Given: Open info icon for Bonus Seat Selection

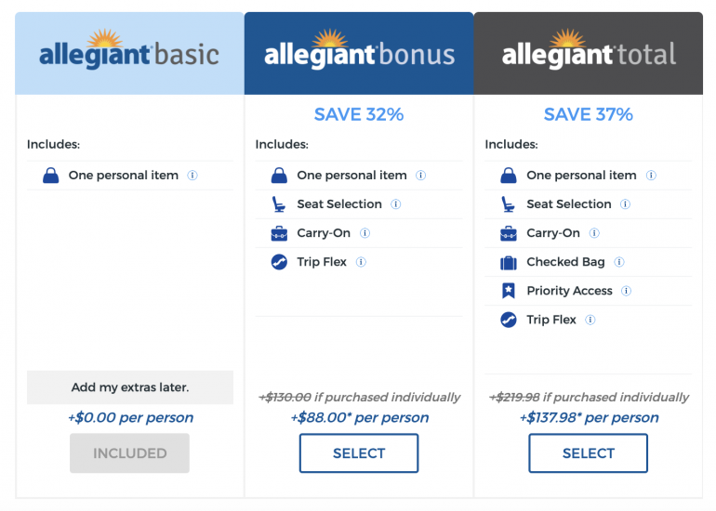Looking at the screenshot, I should (x=396, y=204).
